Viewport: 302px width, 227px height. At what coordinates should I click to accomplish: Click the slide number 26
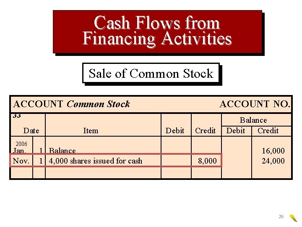tap(281, 217)
